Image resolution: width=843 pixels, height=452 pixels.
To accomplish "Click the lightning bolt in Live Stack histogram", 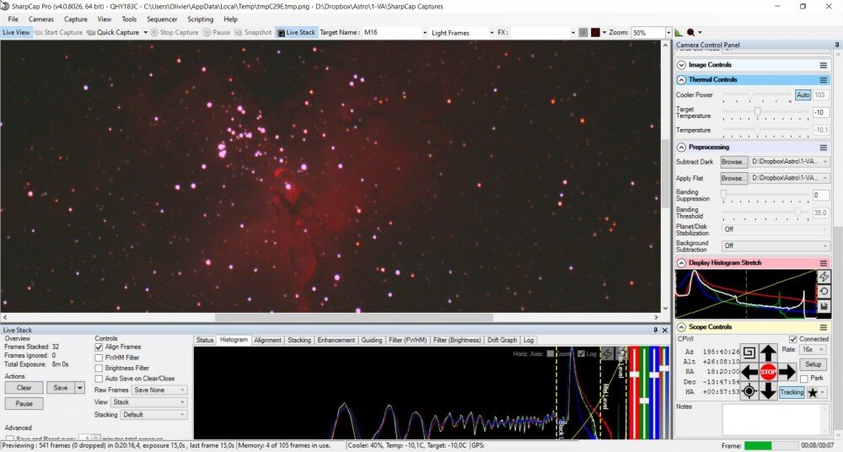I will point(607,353).
